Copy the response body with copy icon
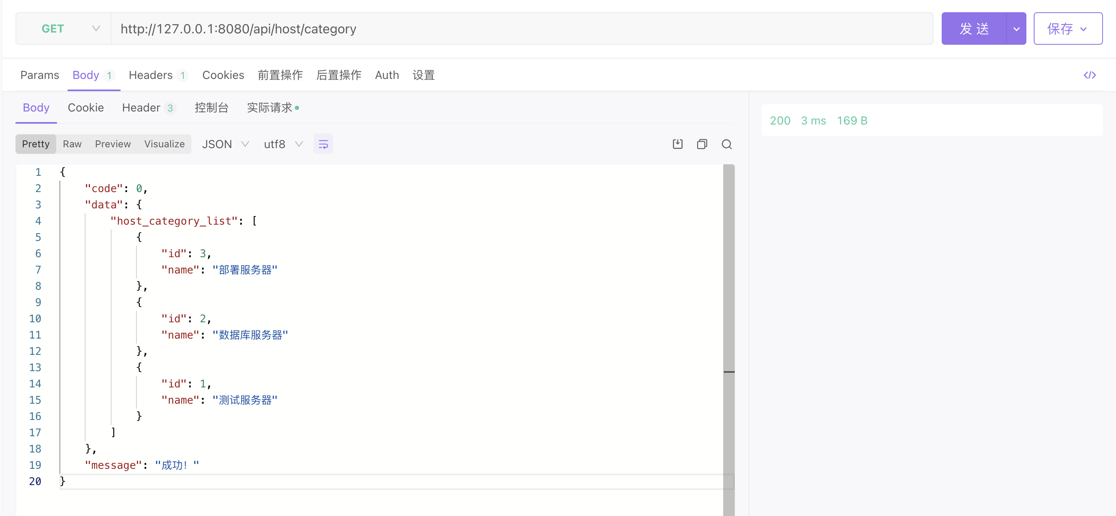 tap(702, 144)
